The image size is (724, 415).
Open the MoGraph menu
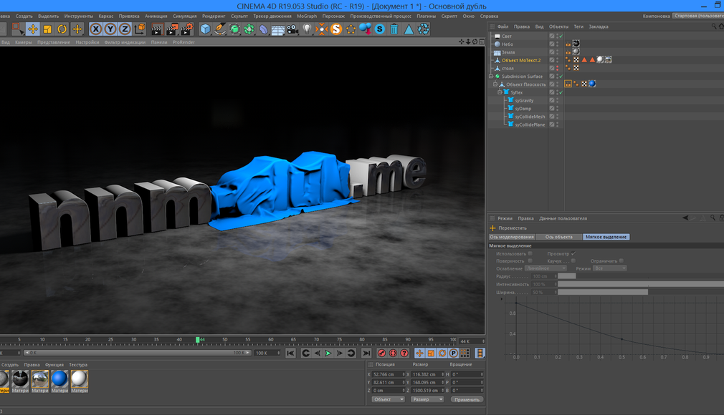pos(307,16)
